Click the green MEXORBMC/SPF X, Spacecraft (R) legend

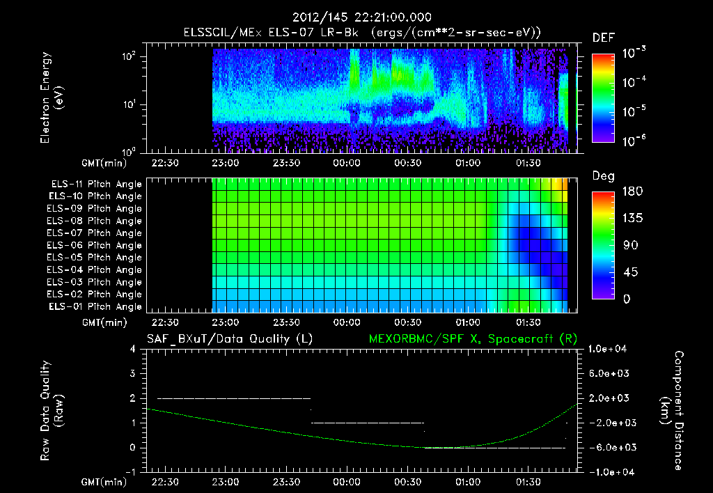pyautogui.click(x=473, y=339)
